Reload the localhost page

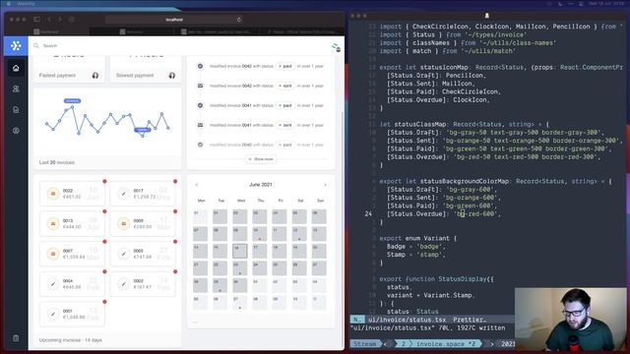pos(239,20)
